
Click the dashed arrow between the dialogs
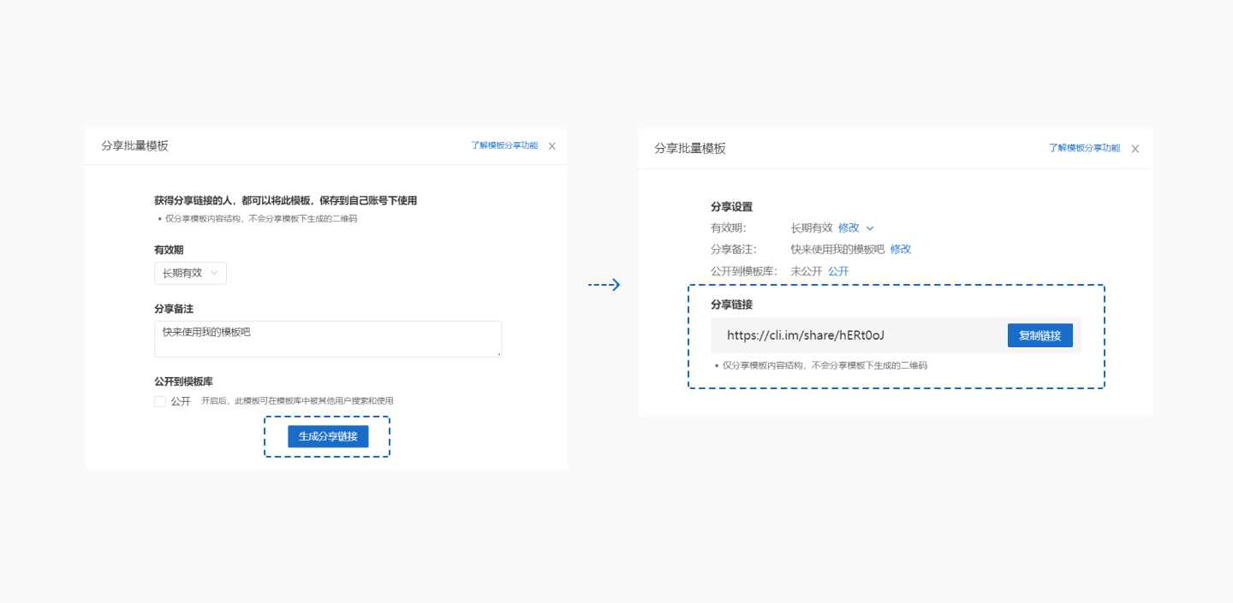(x=604, y=285)
